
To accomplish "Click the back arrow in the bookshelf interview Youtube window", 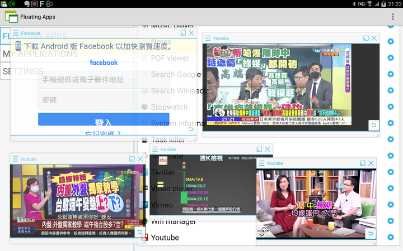I will coord(371,233).
